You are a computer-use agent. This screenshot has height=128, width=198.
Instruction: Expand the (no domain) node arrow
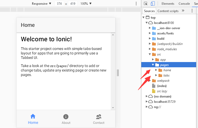[x=147, y=96]
